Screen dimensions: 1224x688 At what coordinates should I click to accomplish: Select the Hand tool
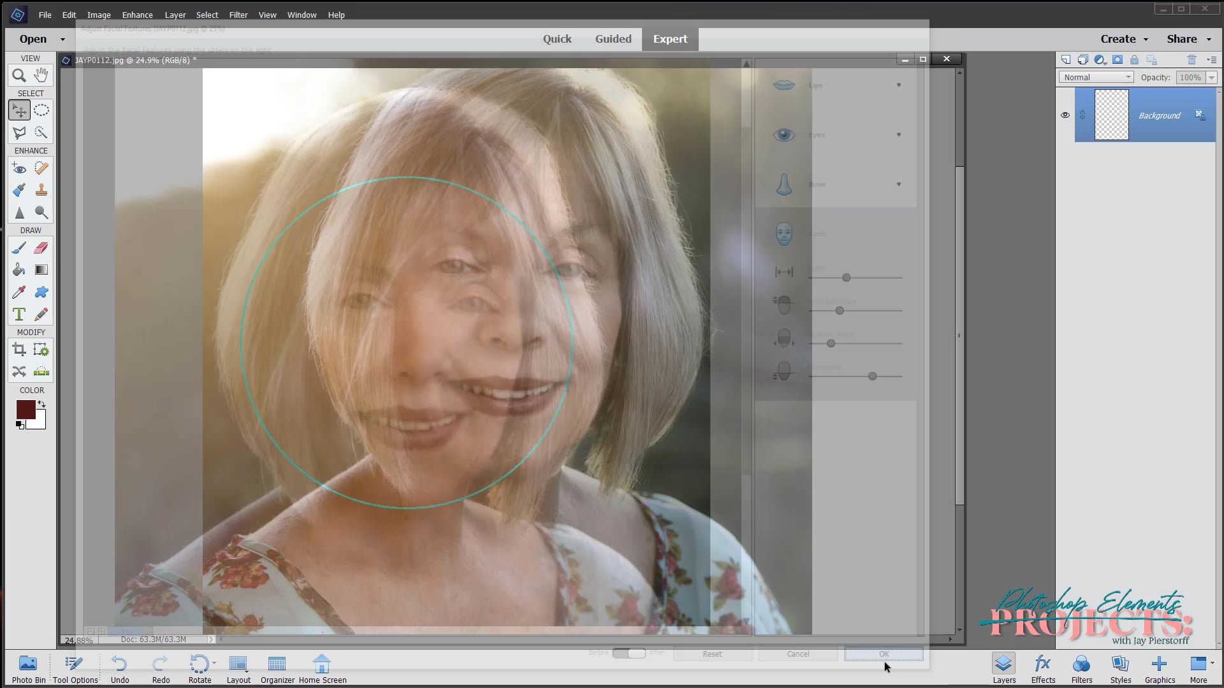(x=41, y=75)
